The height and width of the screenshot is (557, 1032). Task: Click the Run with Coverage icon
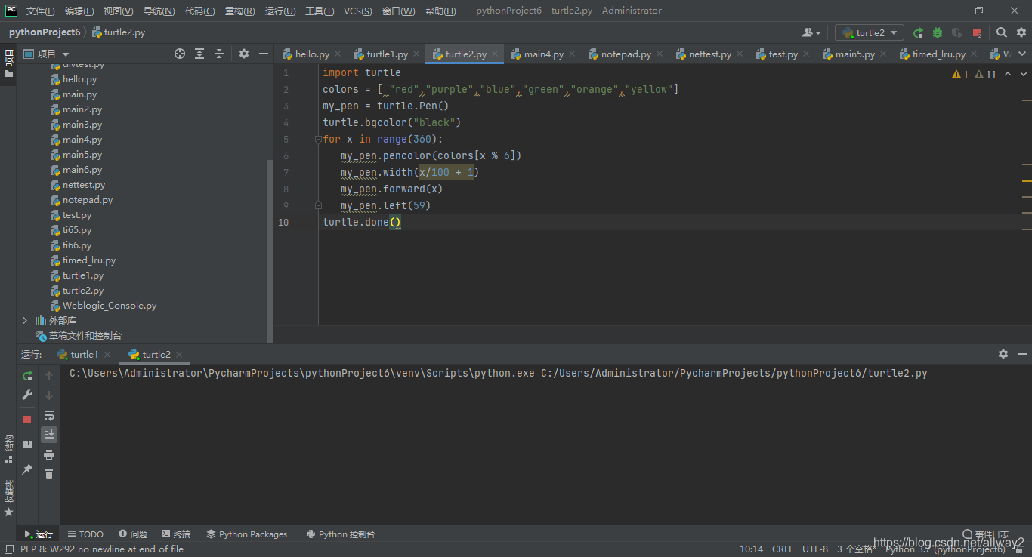[957, 32]
